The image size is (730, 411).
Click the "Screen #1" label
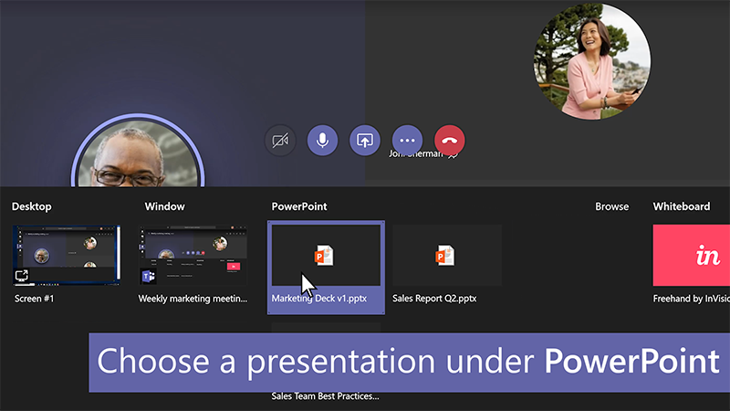(x=34, y=299)
